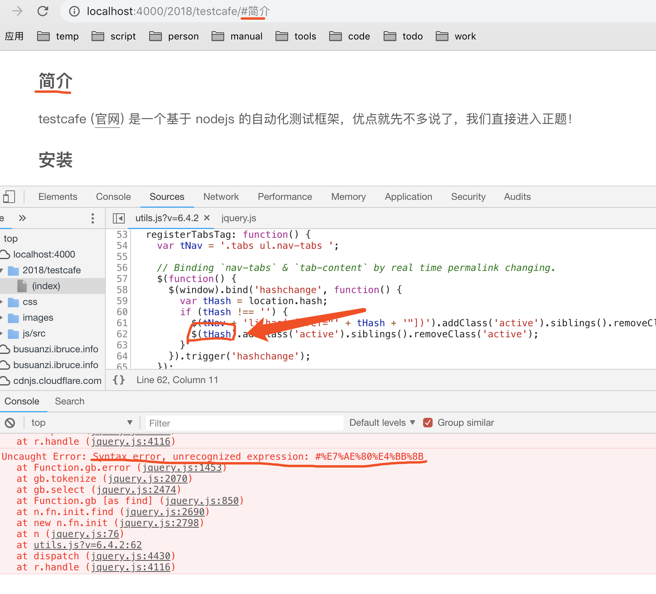The width and height of the screenshot is (656, 594).
Task: Open the Application panel
Action: click(x=409, y=197)
